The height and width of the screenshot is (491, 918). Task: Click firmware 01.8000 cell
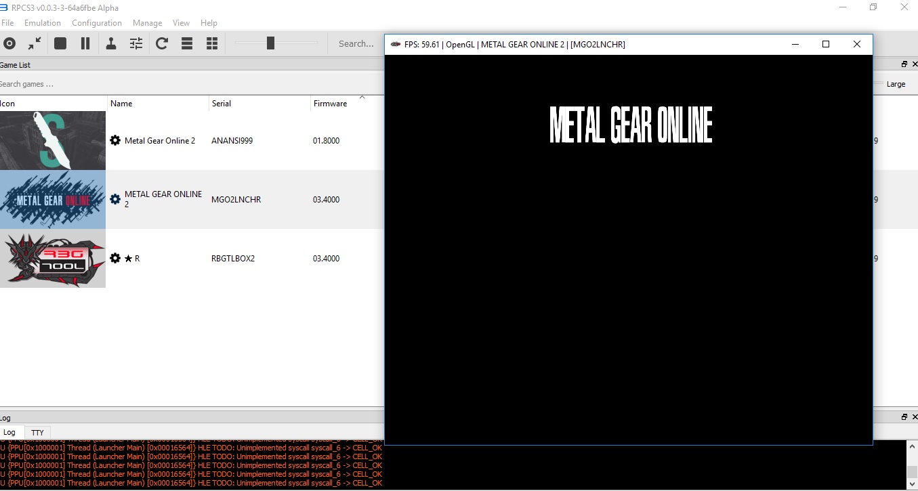click(x=327, y=141)
